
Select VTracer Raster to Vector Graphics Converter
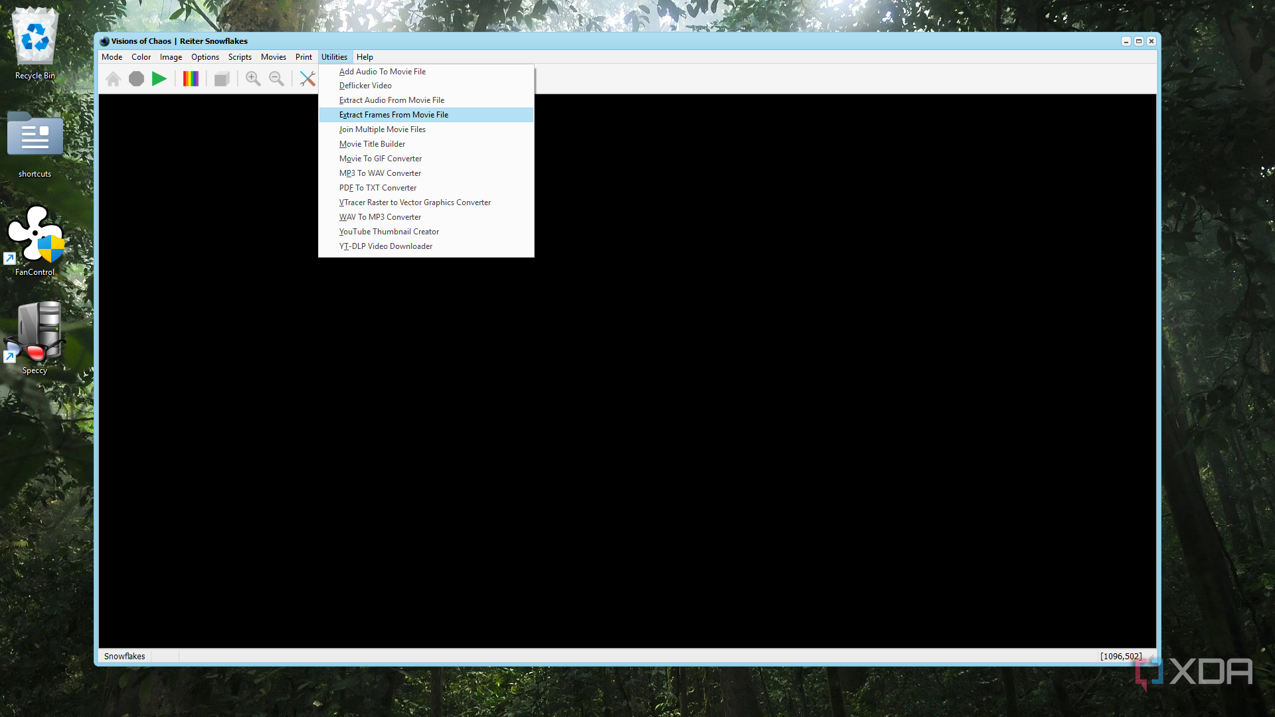click(x=426, y=202)
